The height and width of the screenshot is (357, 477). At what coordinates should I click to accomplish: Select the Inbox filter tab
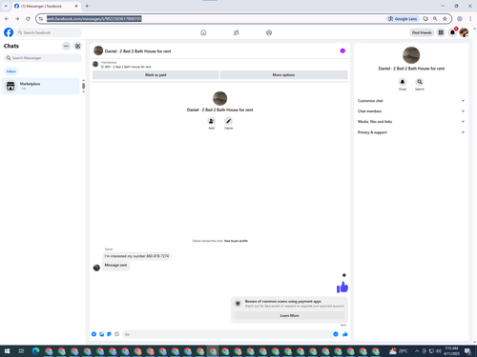pos(11,71)
